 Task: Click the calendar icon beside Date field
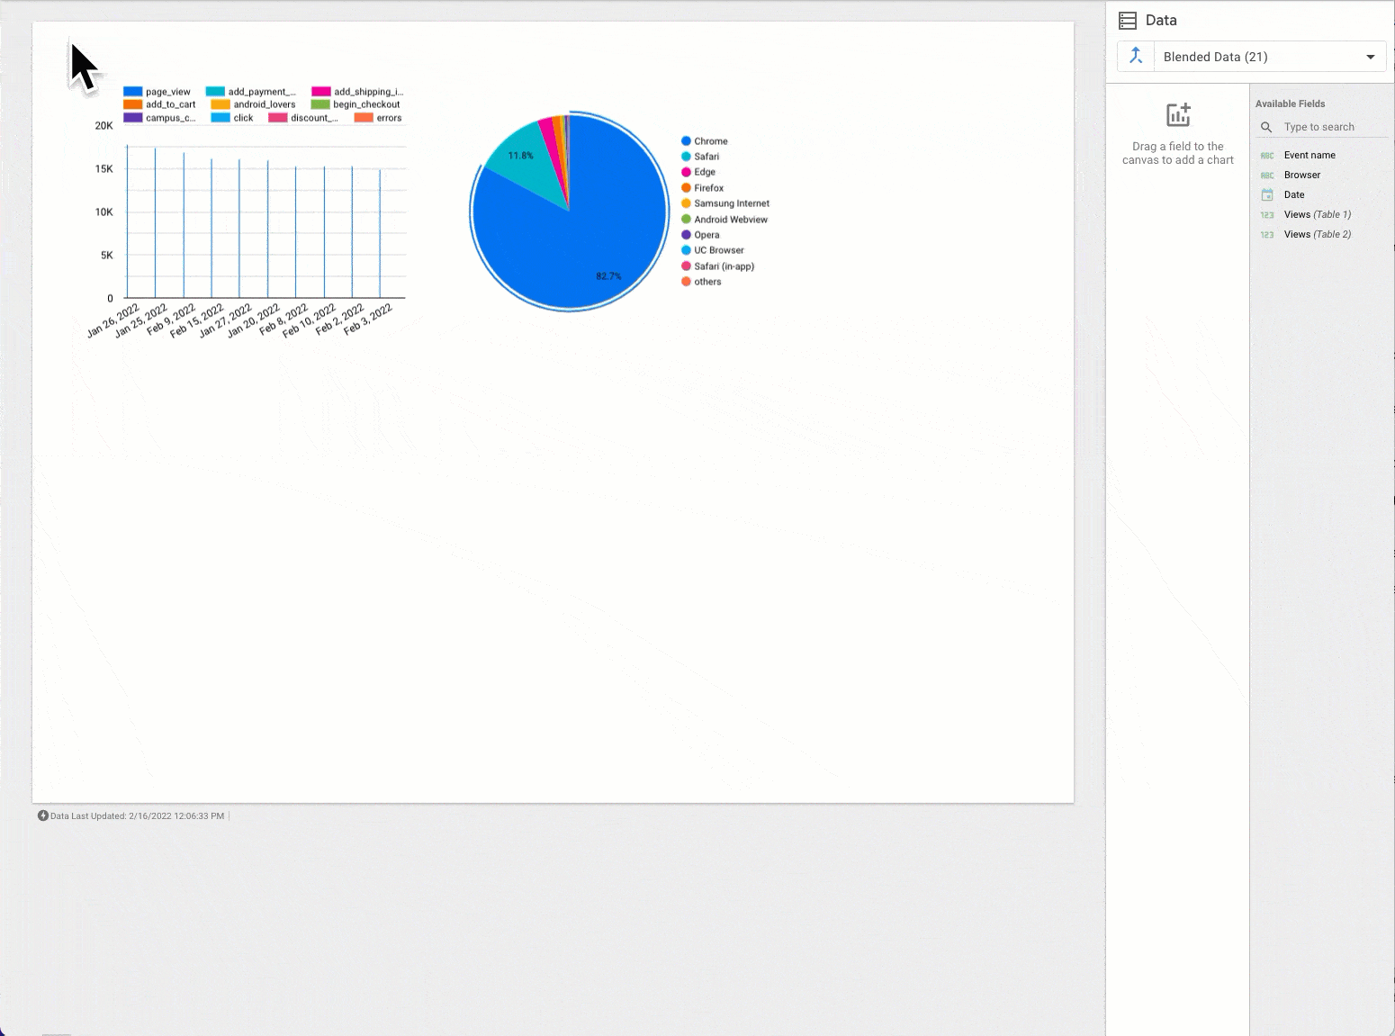pyautogui.click(x=1266, y=194)
